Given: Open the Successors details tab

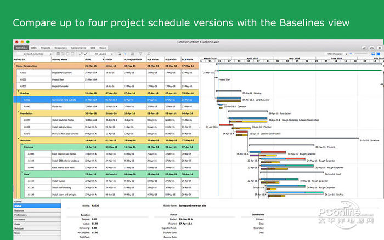Looking at the screenshot, I should pyautogui.click(x=37, y=219).
